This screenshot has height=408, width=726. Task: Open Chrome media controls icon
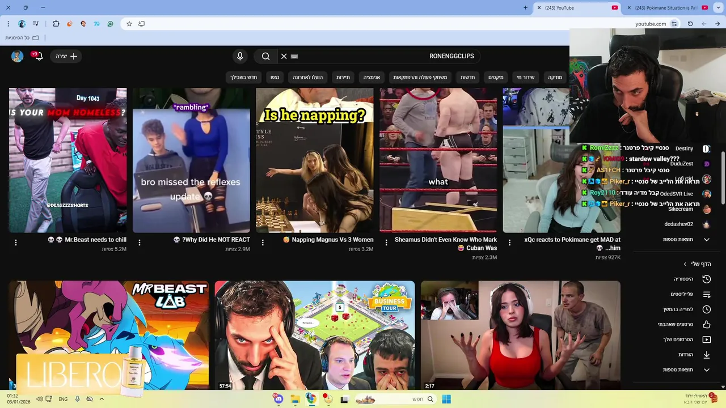click(x=36, y=24)
